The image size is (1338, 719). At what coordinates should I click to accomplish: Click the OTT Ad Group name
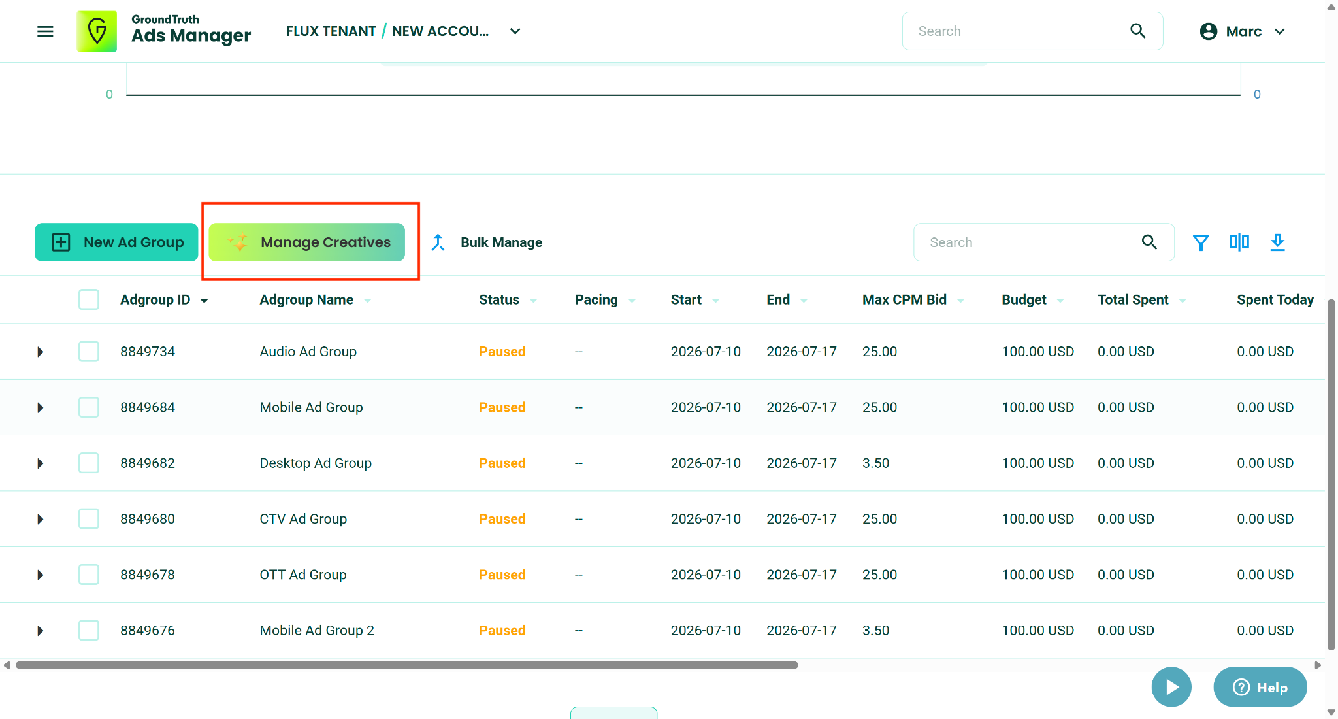303,575
